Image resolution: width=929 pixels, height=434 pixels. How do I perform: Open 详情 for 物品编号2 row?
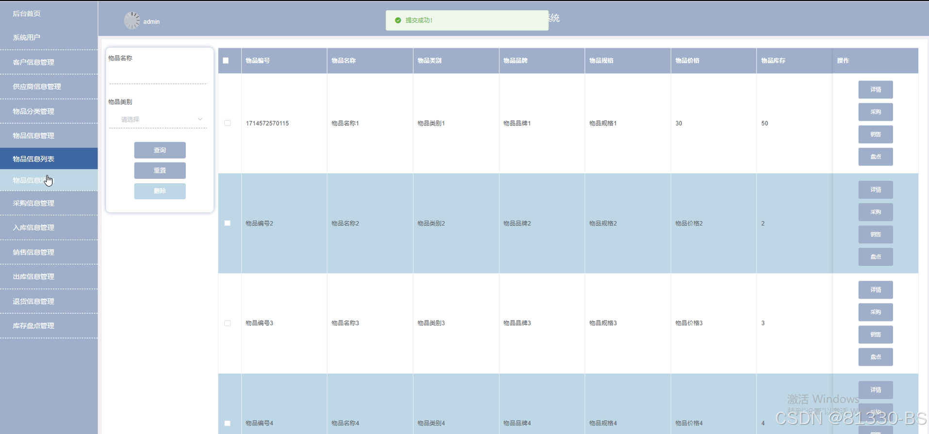point(875,190)
